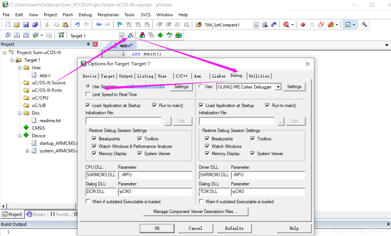
Task: Select the Use ULINK2/ME debugger radio button
Action: coord(200,87)
